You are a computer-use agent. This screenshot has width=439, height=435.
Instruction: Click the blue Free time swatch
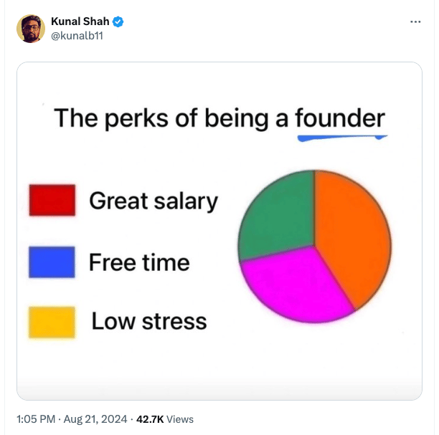pos(52,262)
